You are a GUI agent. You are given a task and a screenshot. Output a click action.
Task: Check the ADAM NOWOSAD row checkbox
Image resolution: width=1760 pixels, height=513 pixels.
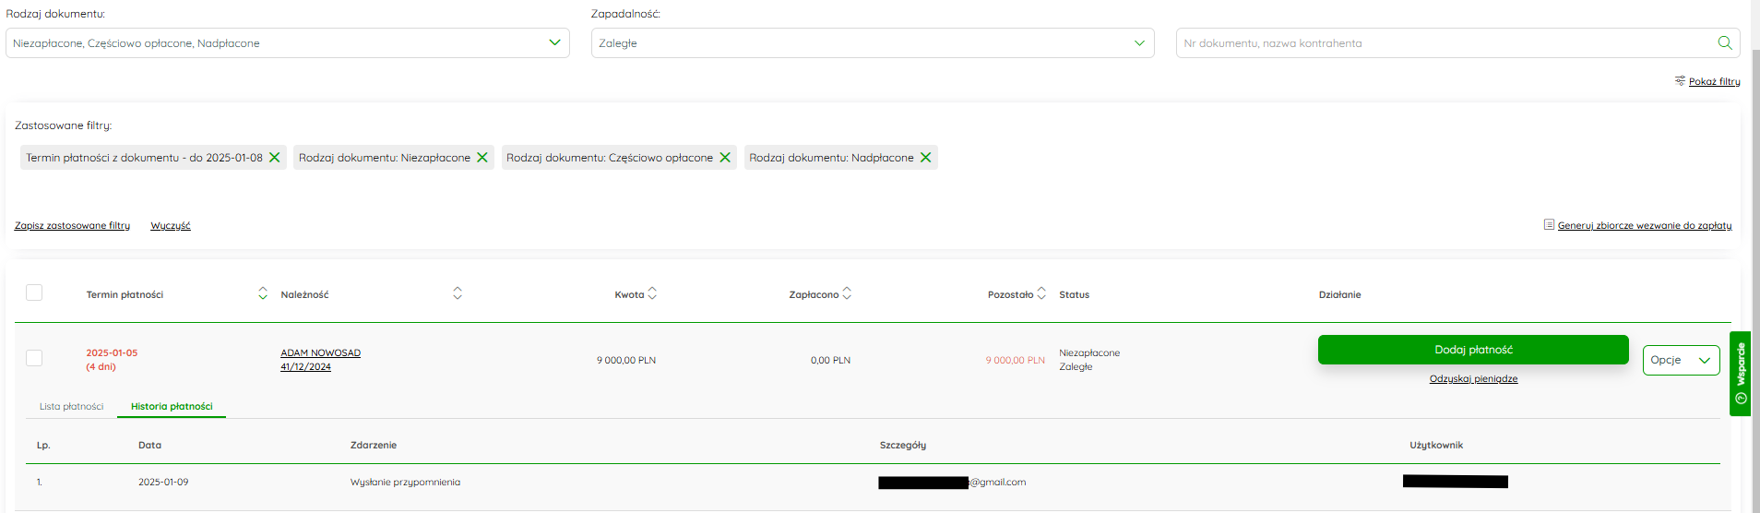(34, 358)
